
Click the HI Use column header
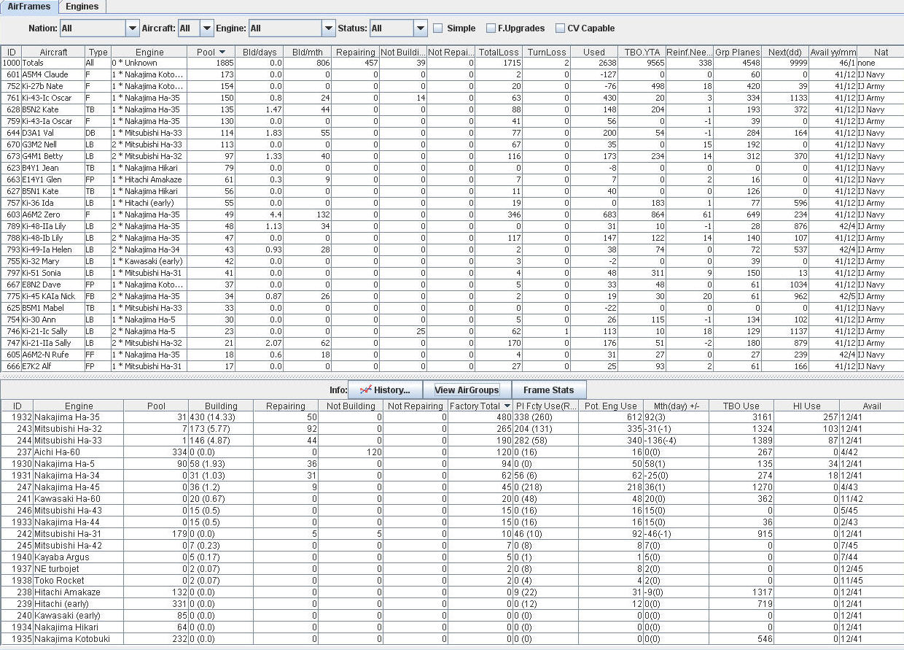coord(806,406)
